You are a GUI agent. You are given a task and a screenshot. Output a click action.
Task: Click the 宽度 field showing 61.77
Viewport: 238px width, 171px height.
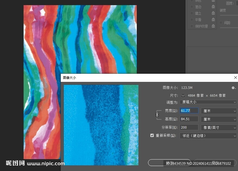tap(189, 110)
